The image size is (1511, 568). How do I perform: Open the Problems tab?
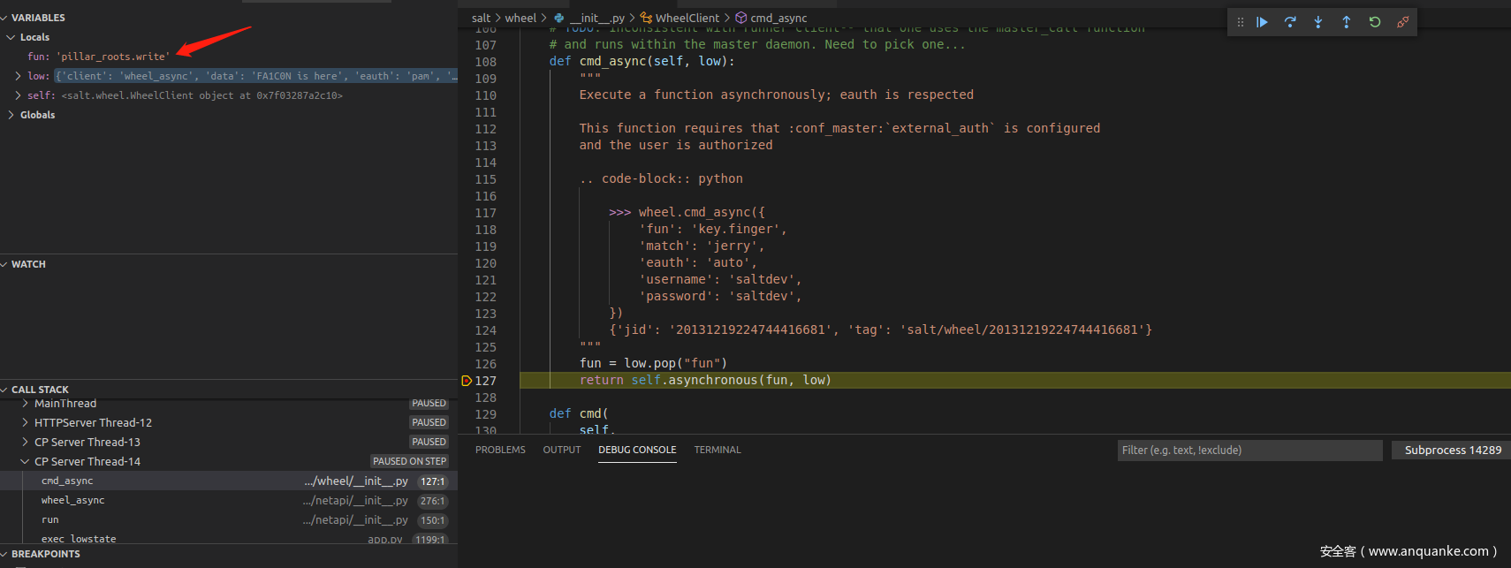click(500, 450)
